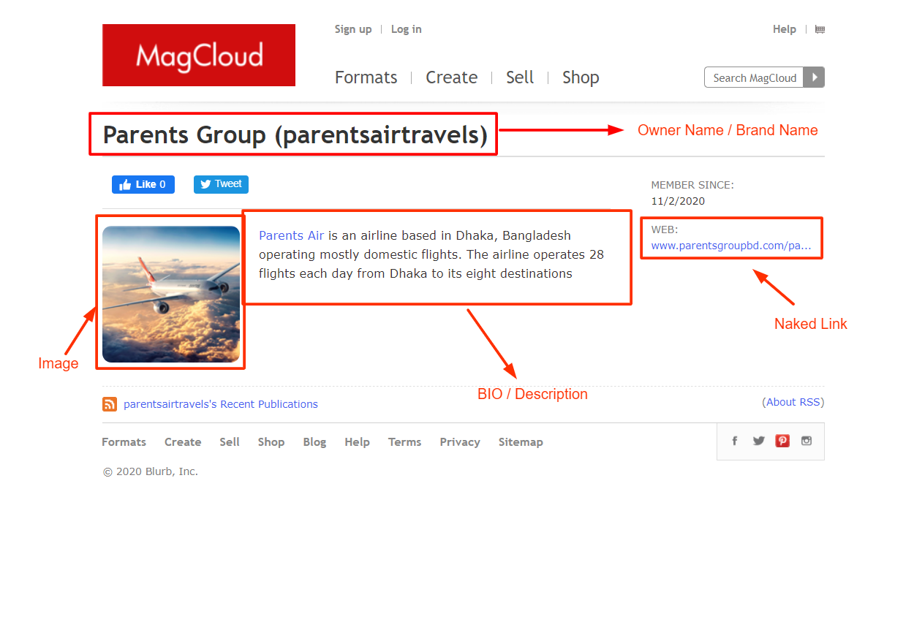Click the Sign up link
The width and height of the screenshot is (914, 622).
click(353, 29)
